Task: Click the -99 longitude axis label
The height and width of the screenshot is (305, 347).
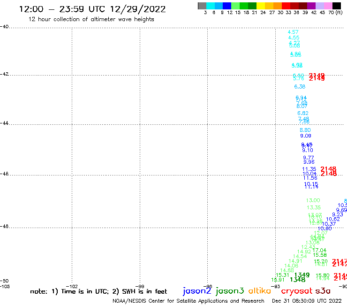Action: tap(140, 286)
